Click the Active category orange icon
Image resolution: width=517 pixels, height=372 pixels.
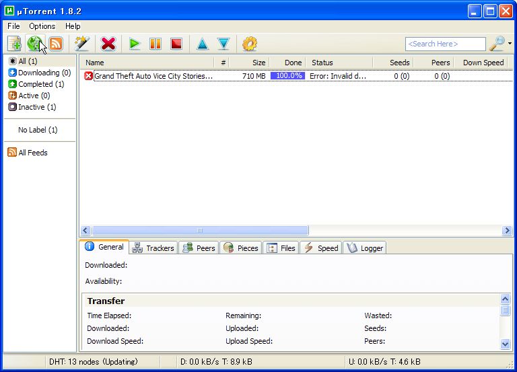(13, 96)
